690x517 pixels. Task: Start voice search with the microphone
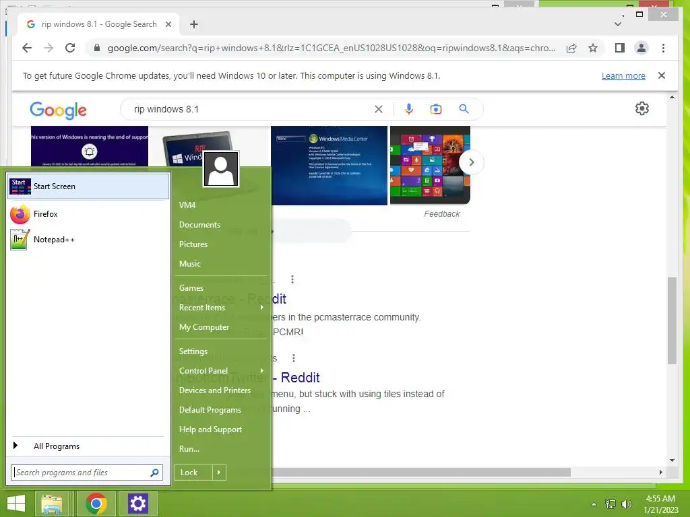point(409,109)
